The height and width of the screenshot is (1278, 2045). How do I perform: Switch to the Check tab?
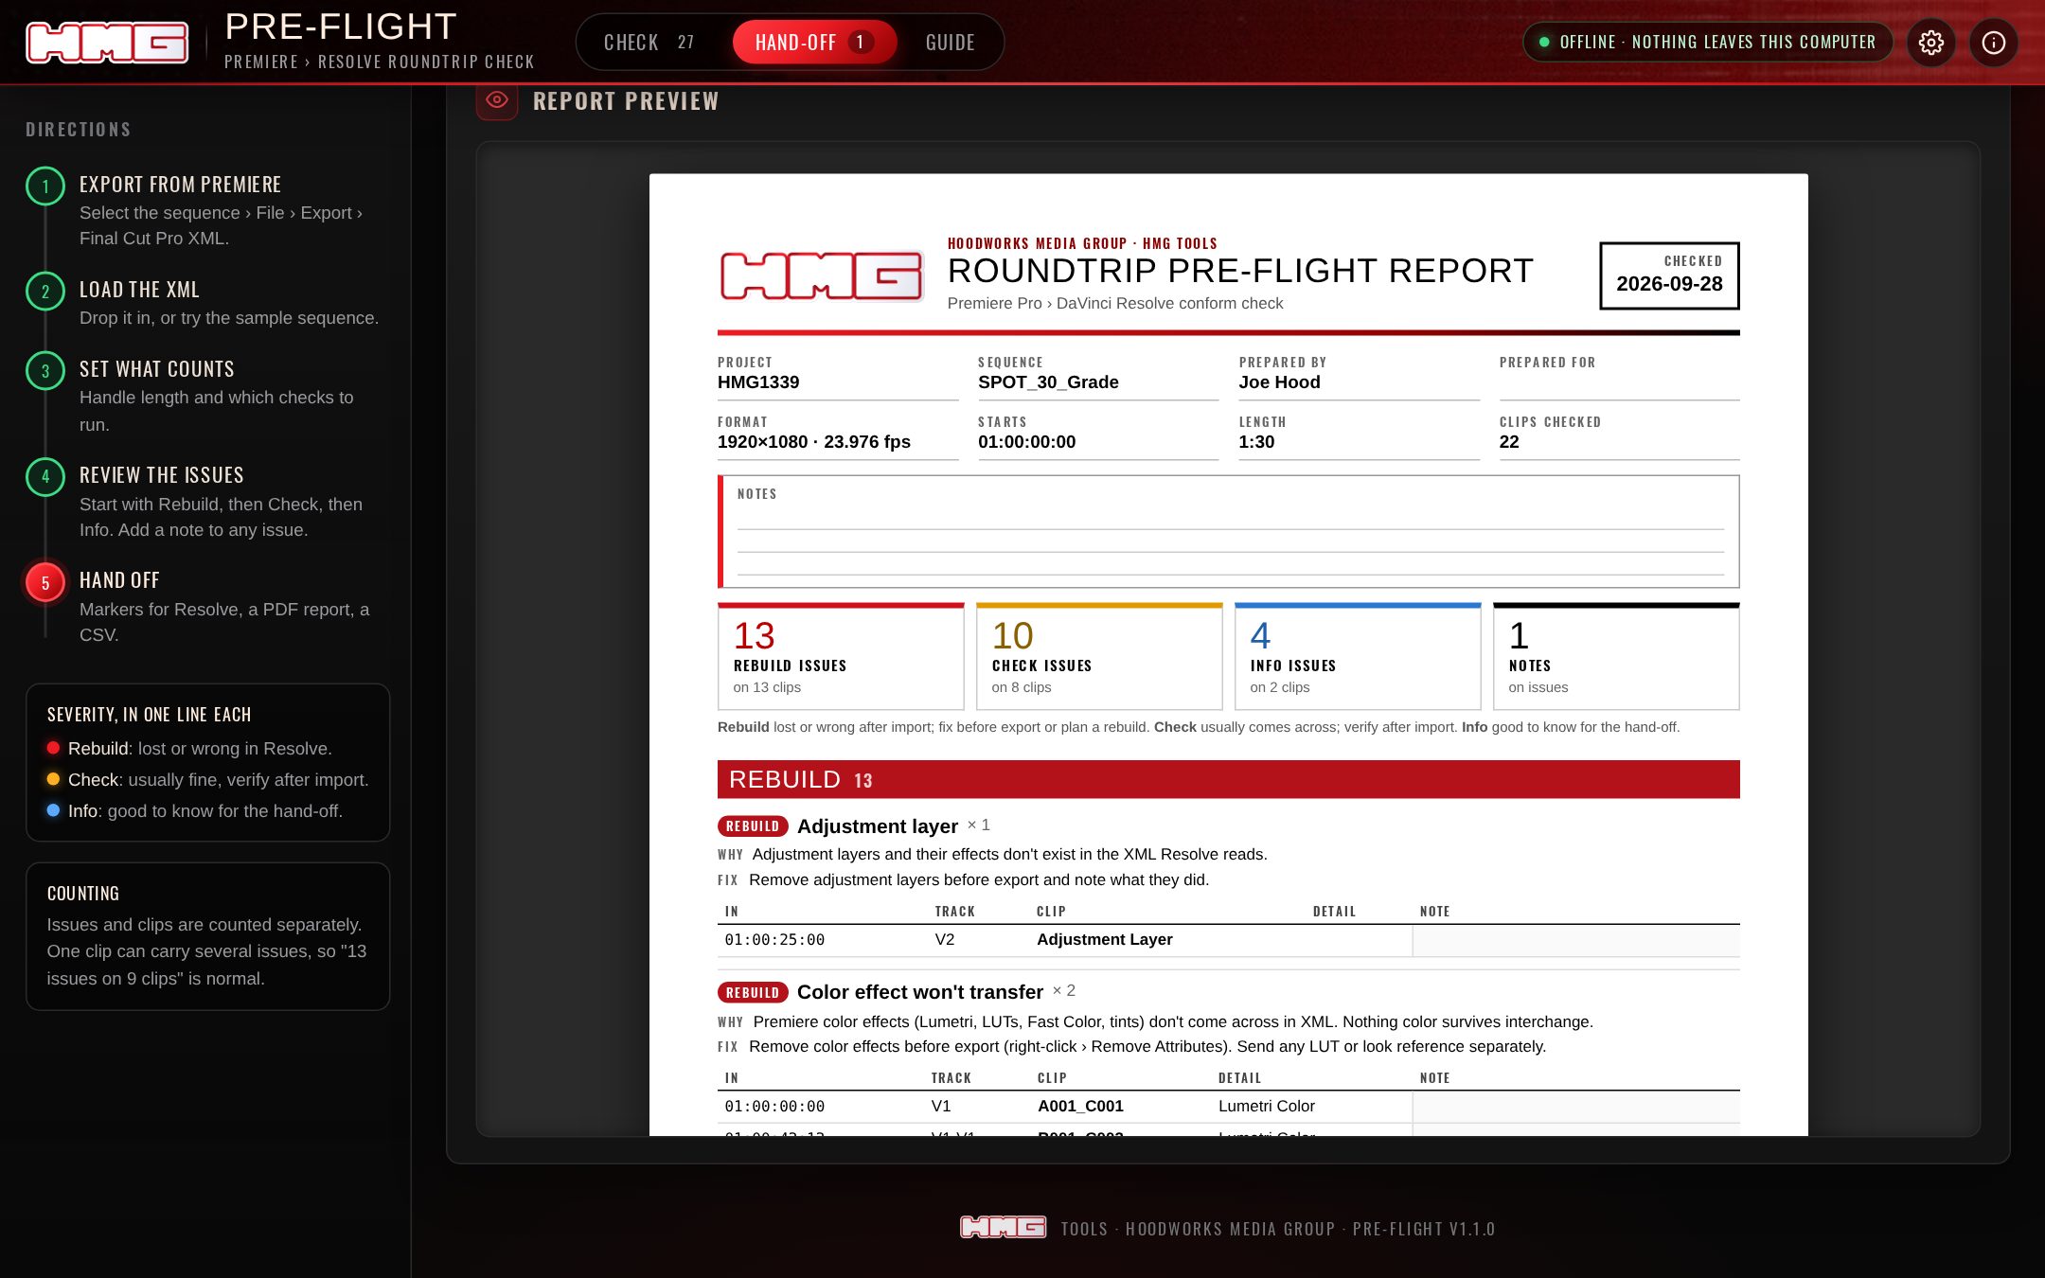click(650, 43)
